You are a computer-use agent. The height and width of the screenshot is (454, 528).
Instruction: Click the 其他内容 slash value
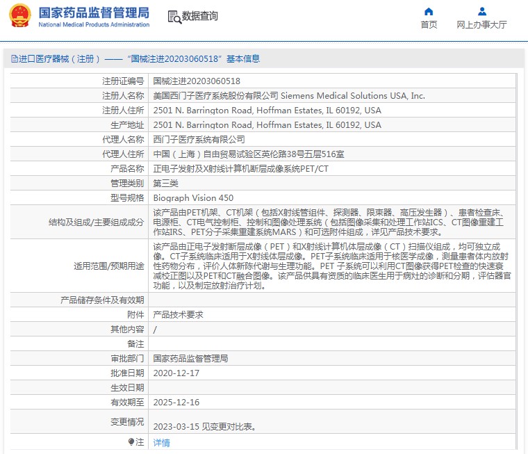155,330
